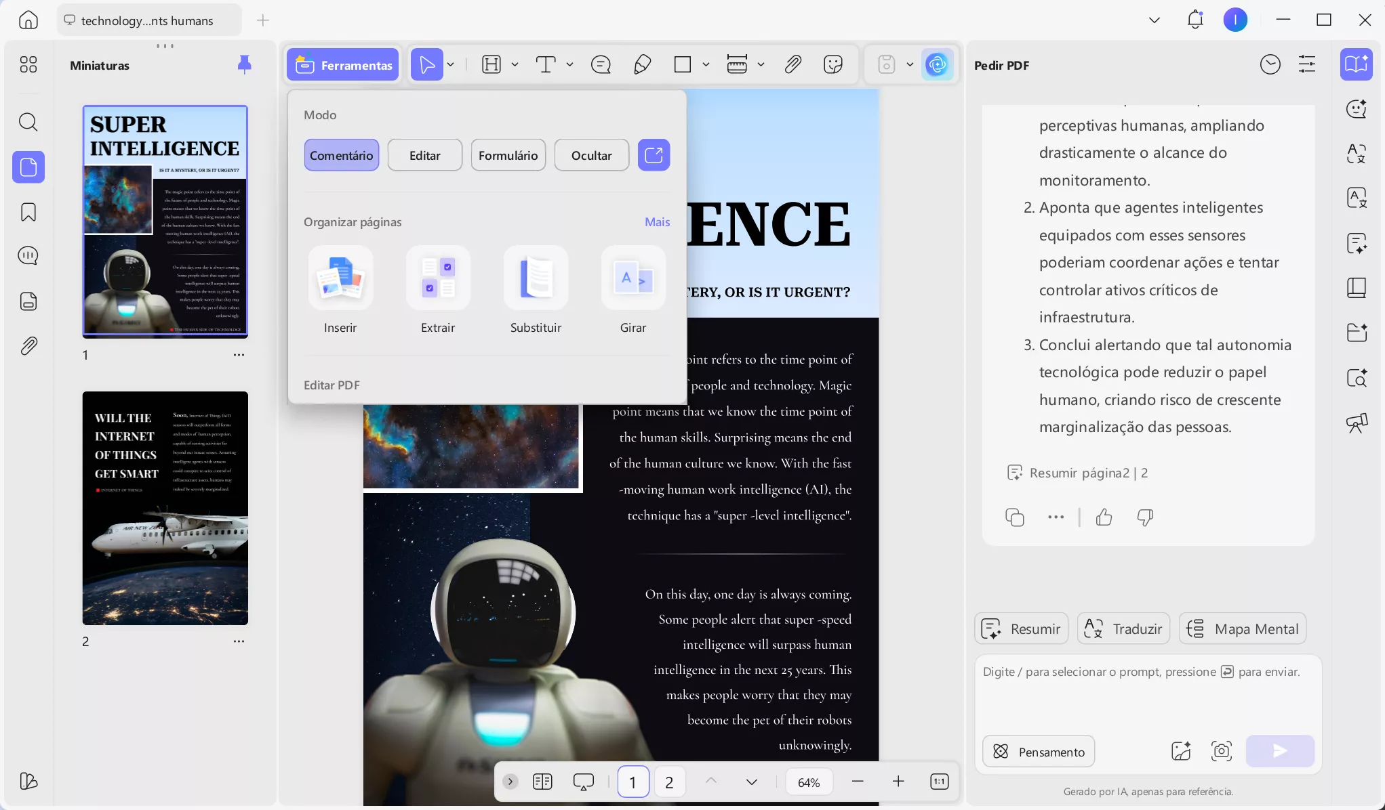Click the Girar pages icon

[x=633, y=278]
